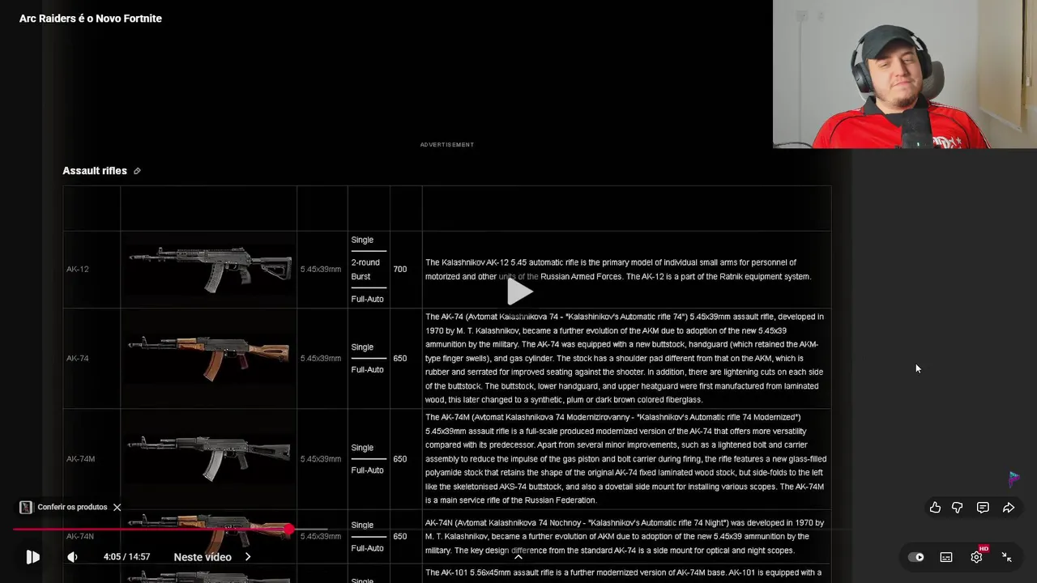Toggle subtitles/closed captions
This screenshot has height=583, width=1037.
coord(946,557)
